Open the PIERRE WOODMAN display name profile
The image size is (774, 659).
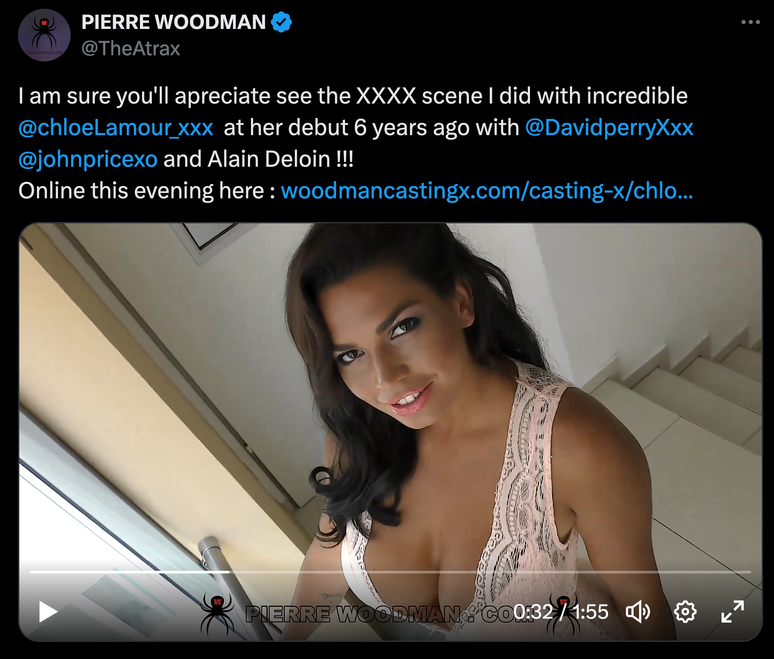click(174, 22)
